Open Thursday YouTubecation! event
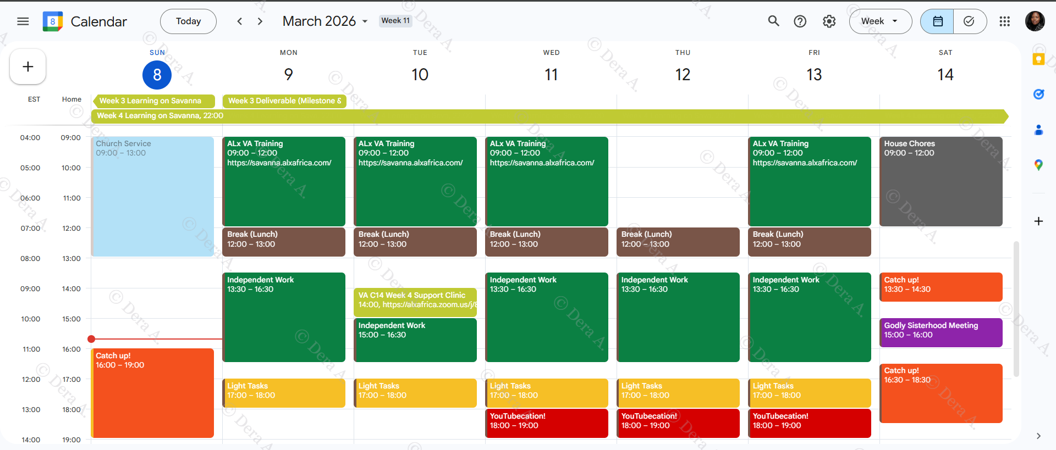This screenshot has width=1056, height=450. [x=678, y=424]
